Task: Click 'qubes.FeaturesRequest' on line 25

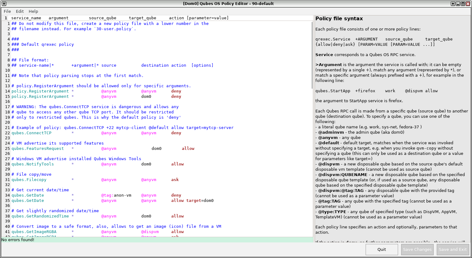Action: click(38, 148)
